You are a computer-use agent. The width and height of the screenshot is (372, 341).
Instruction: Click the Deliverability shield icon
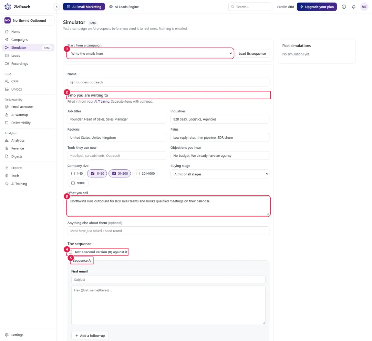[7, 123]
